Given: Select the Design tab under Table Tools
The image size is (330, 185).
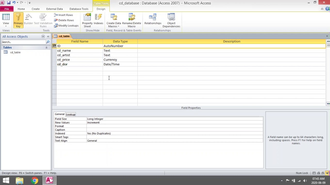Looking at the screenshot, I should click(101, 9).
